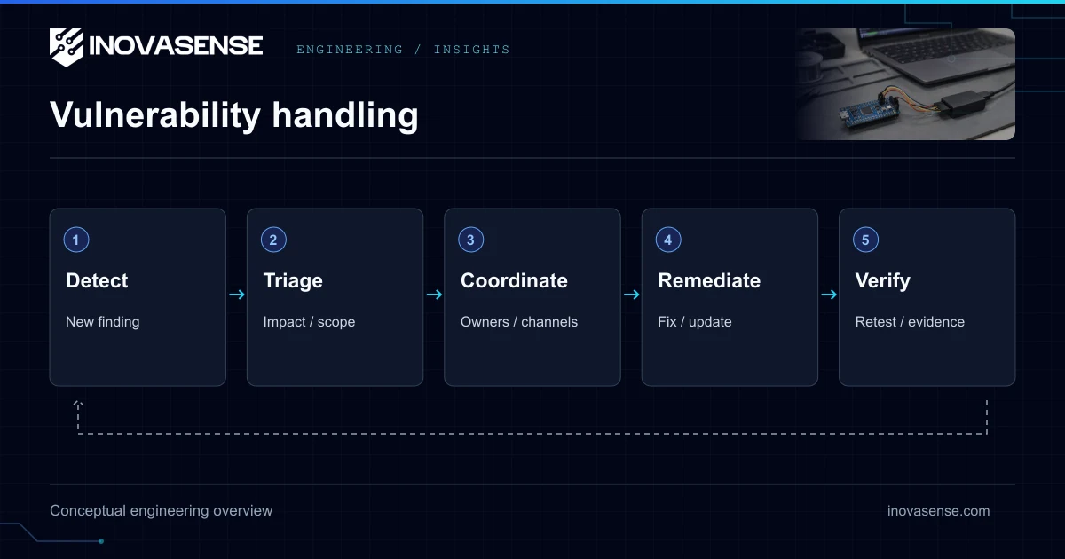
Task: Click the Impact / scope description
Action: pos(309,321)
